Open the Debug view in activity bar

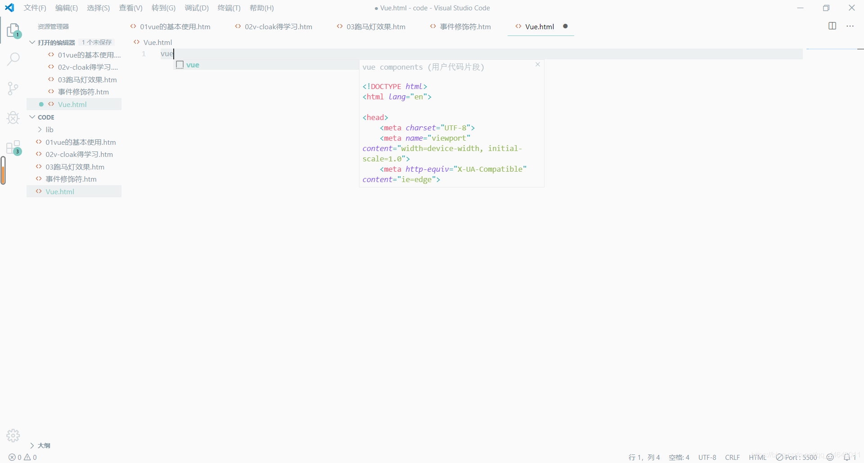(x=13, y=118)
